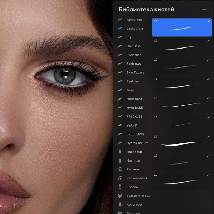
Task: Click the Tears brush set icon
Action: tap(120, 90)
